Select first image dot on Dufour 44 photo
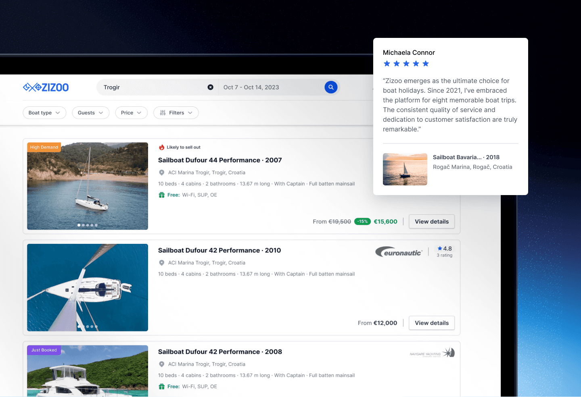 [x=79, y=225]
